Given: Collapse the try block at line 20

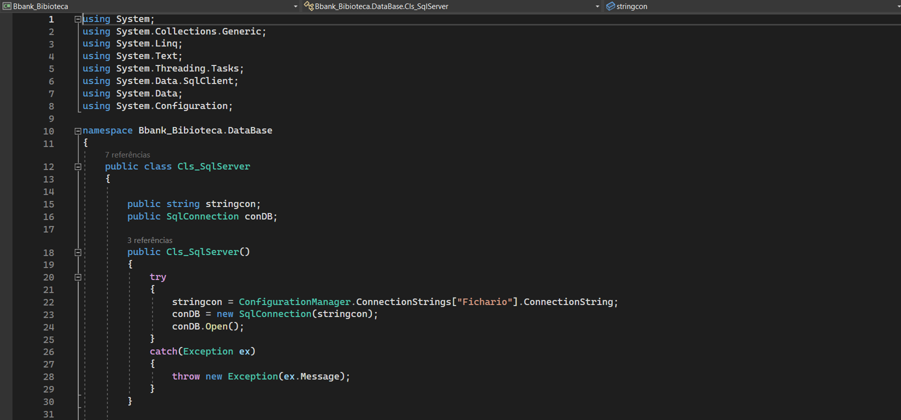Looking at the screenshot, I should (78, 277).
